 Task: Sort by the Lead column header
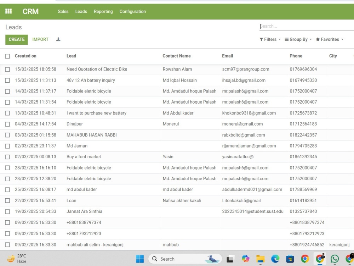(x=72, y=56)
